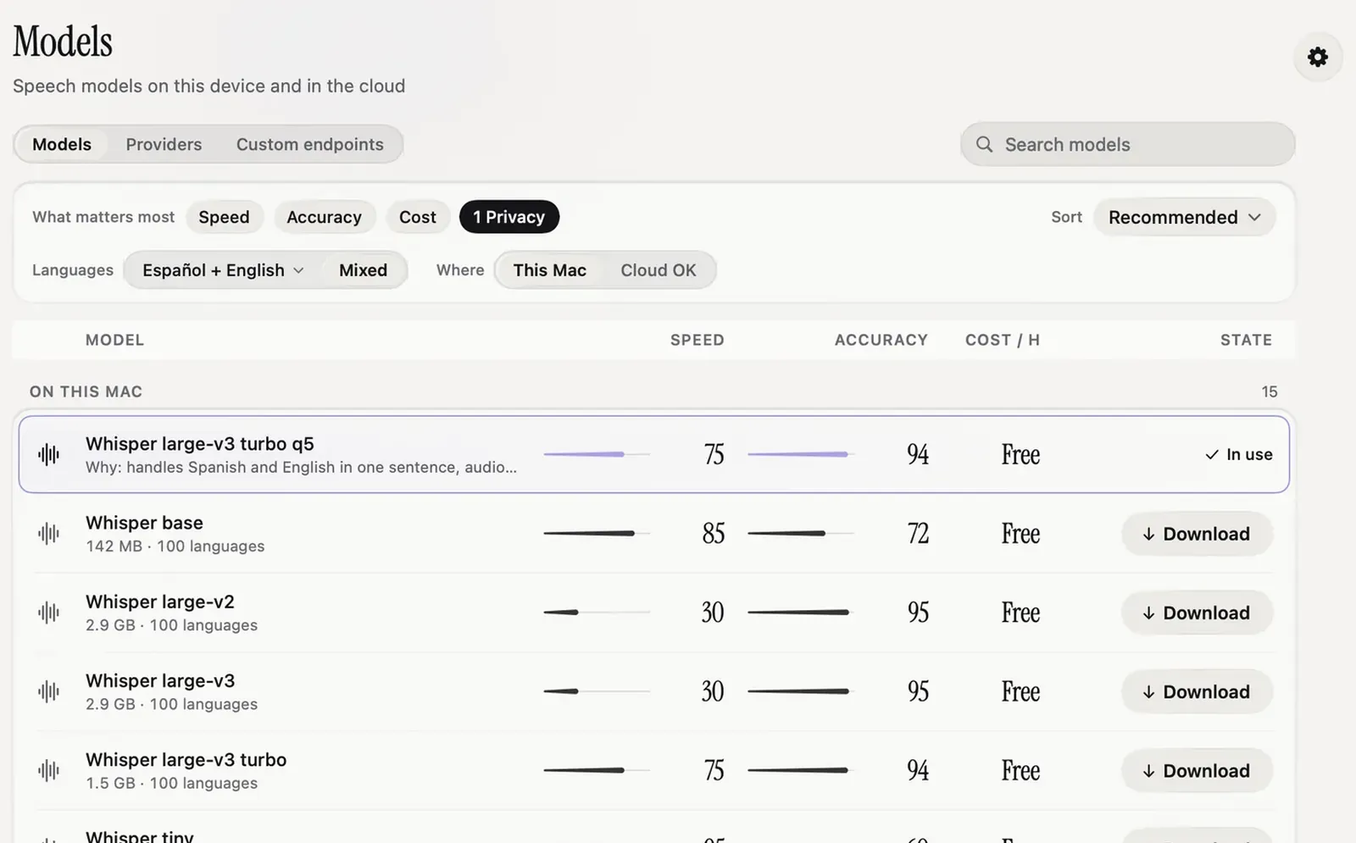Click the COST / H column header
Image resolution: width=1356 pixels, height=843 pixels.
1003,340
